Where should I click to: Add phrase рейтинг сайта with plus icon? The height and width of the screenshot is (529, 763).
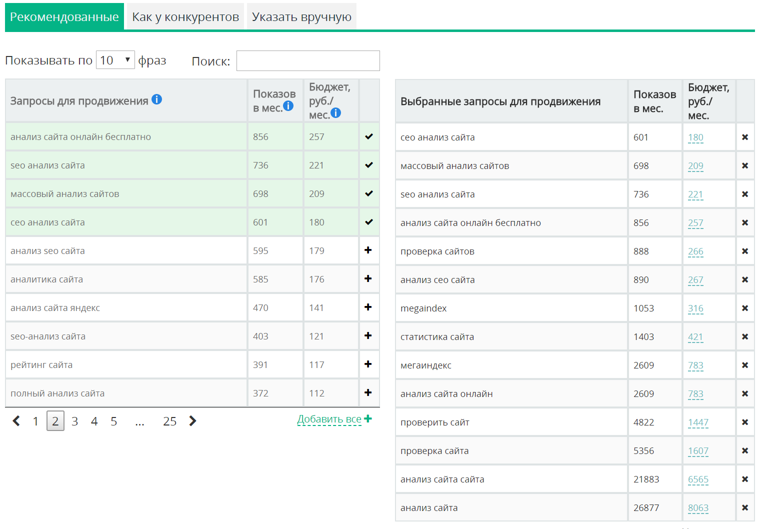point(368,364)
